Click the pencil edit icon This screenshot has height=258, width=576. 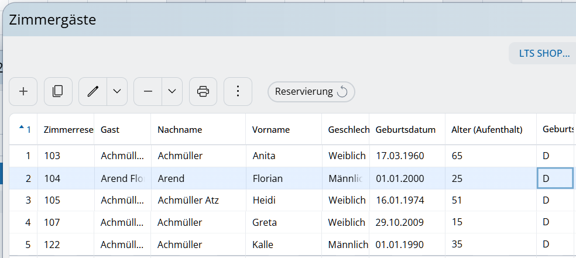(x=92, y=91)
